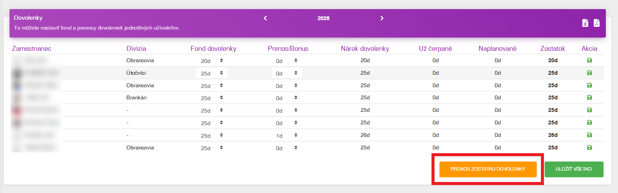Click the Nárok dovolenky column header
The height and width of the screenshot is (193, 618).
point(365,49)
